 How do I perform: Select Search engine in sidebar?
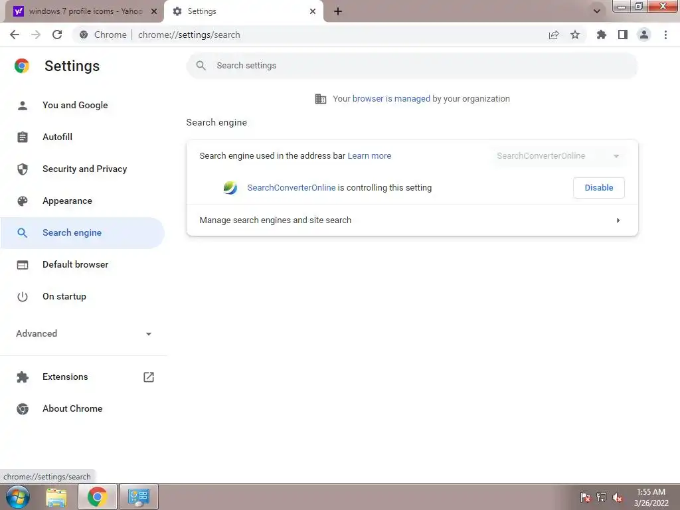(x=82, y=233)
